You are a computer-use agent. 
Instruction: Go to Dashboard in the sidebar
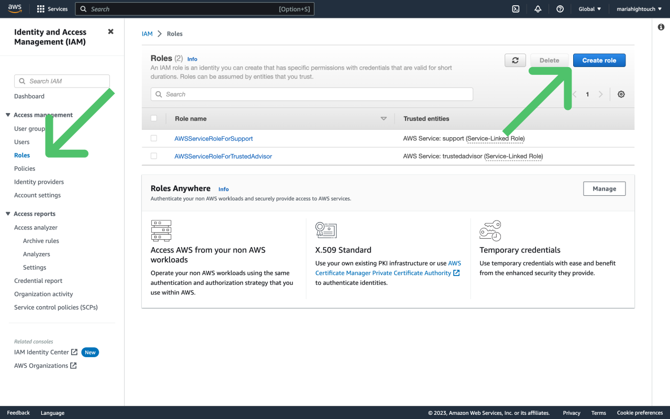pos(29,96)
